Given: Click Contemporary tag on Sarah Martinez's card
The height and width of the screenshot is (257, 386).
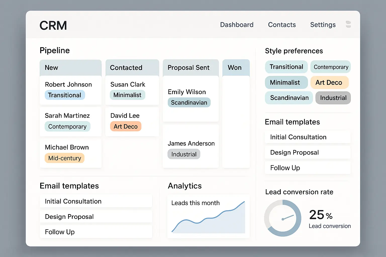Looking at the screenshot, I should [67, 126].
